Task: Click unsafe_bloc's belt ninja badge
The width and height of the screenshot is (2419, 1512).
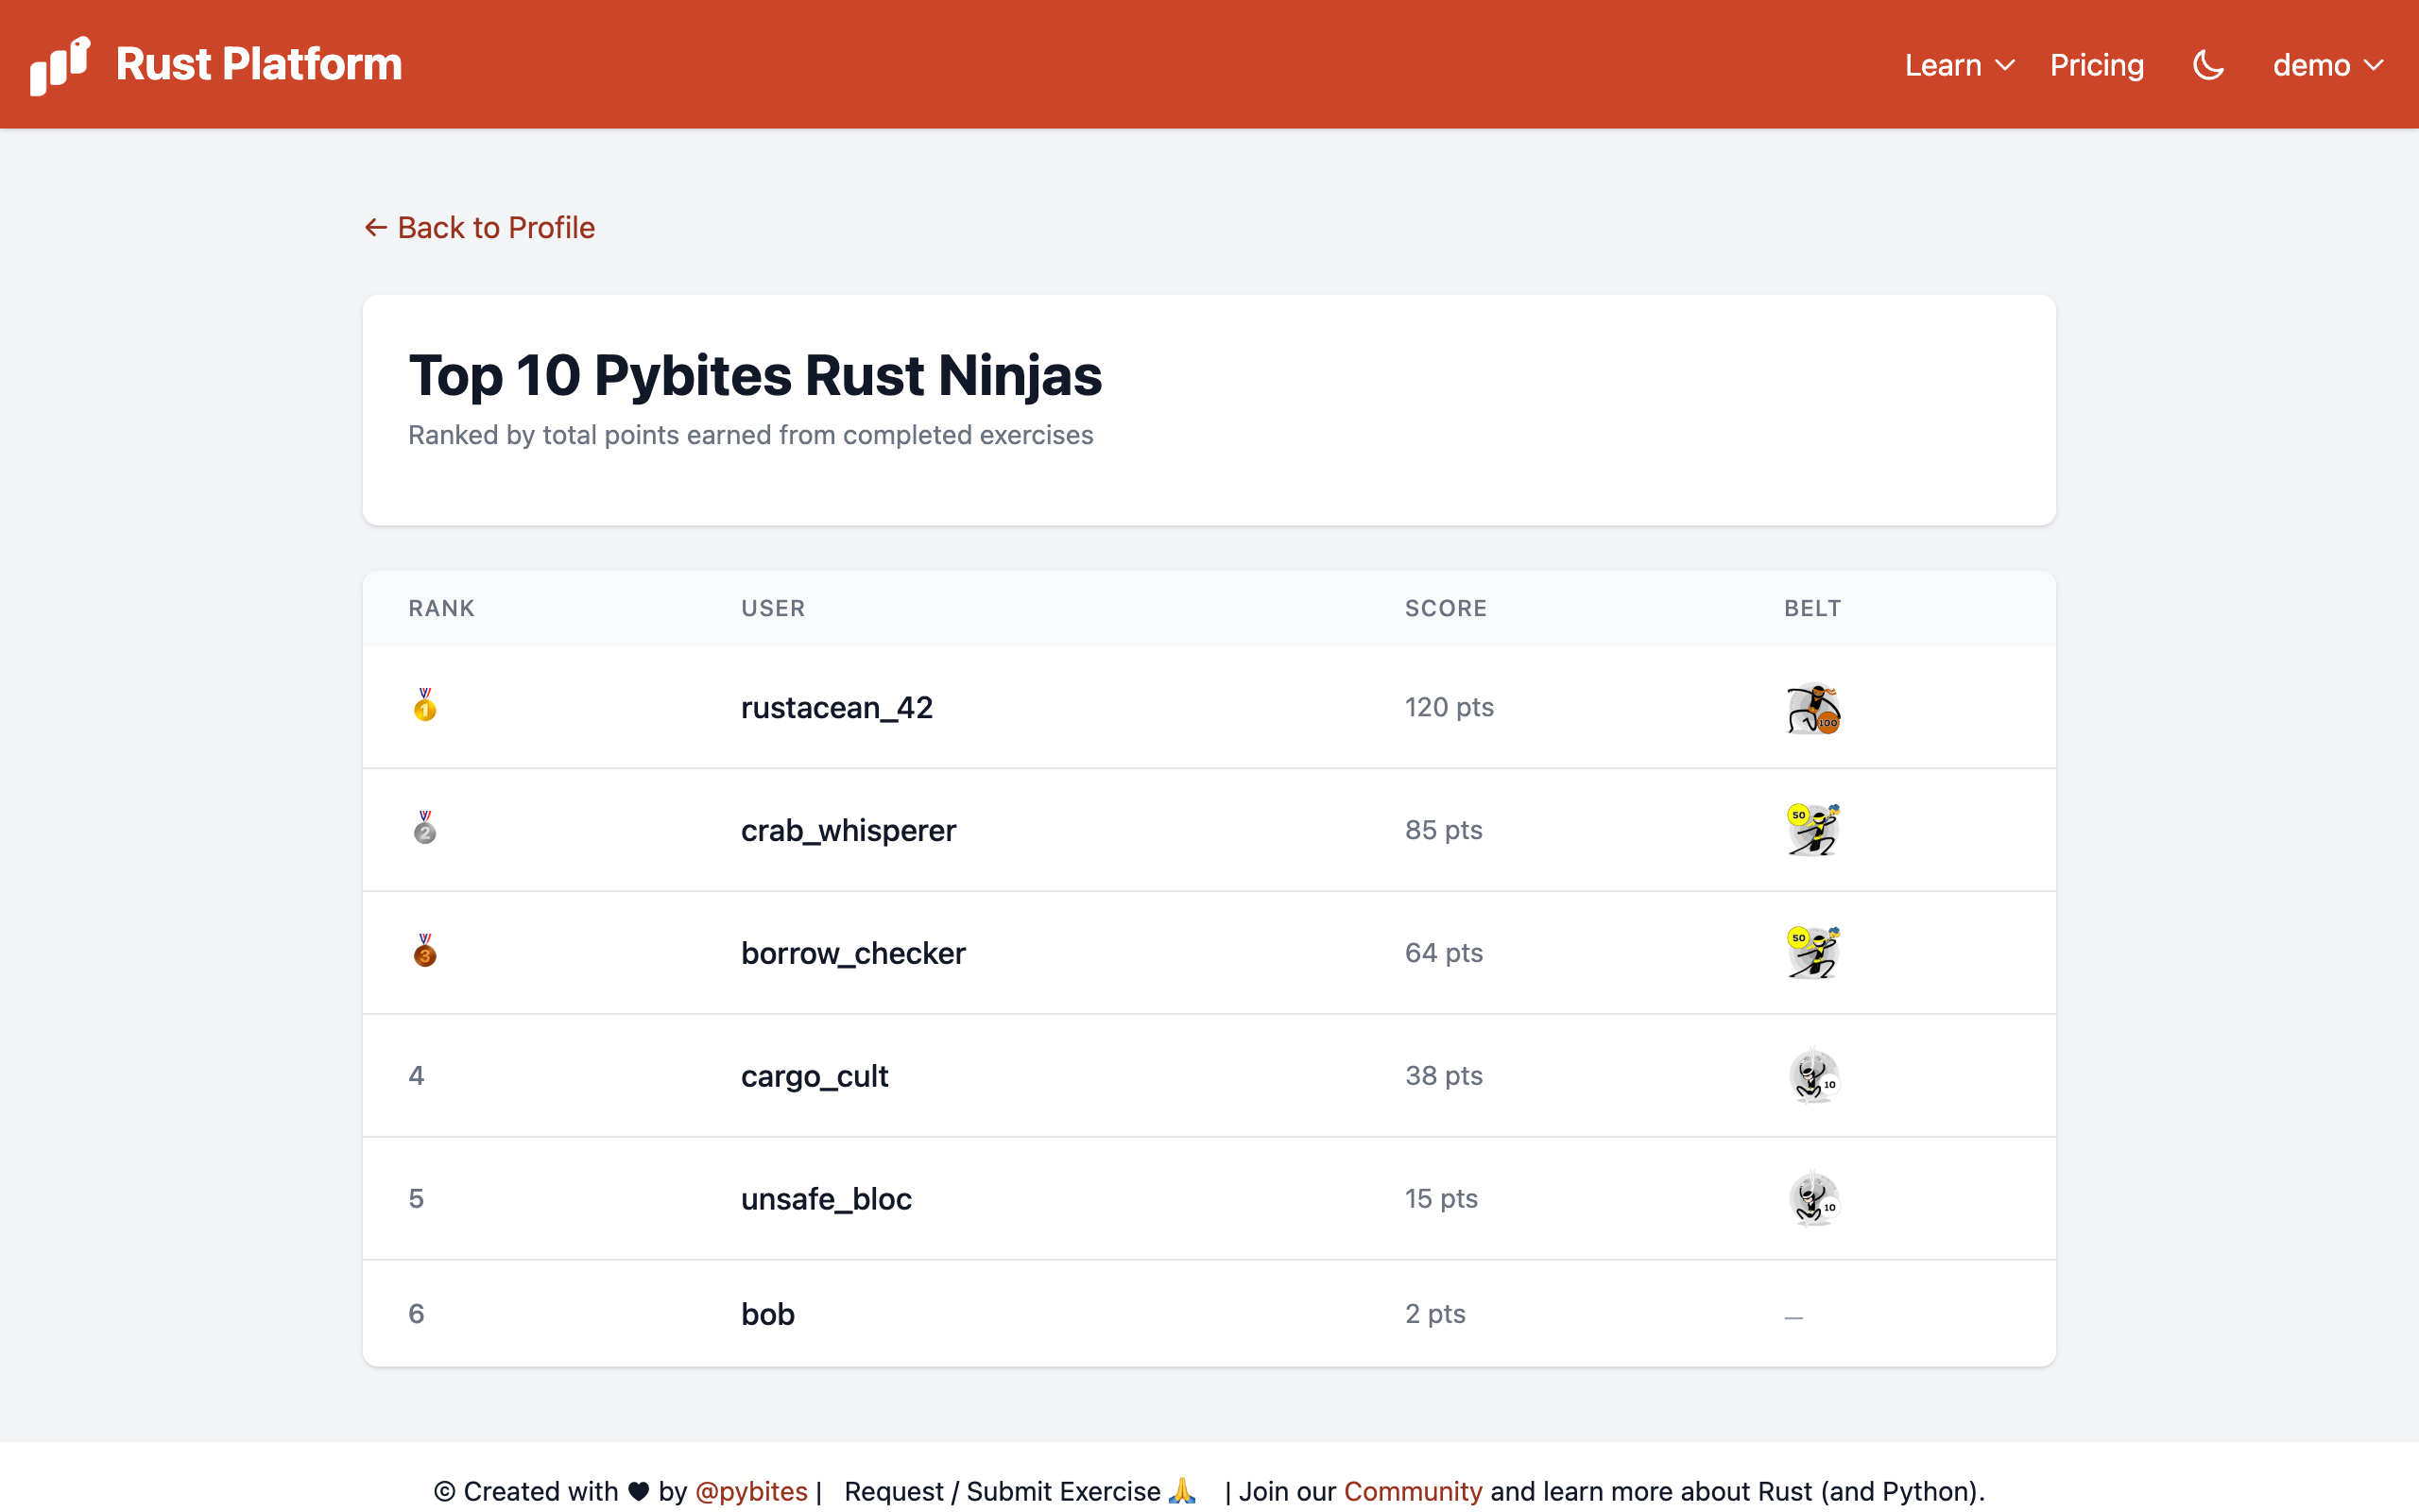Action: (x=1812, y=1199)
